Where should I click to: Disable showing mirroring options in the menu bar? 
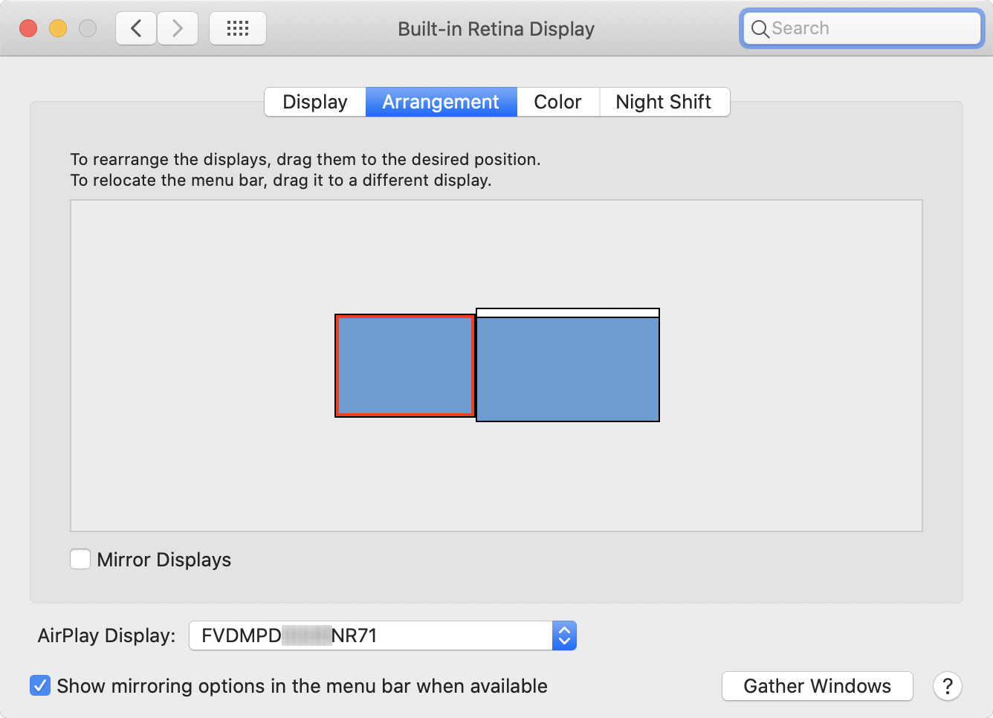coord(40,685)
